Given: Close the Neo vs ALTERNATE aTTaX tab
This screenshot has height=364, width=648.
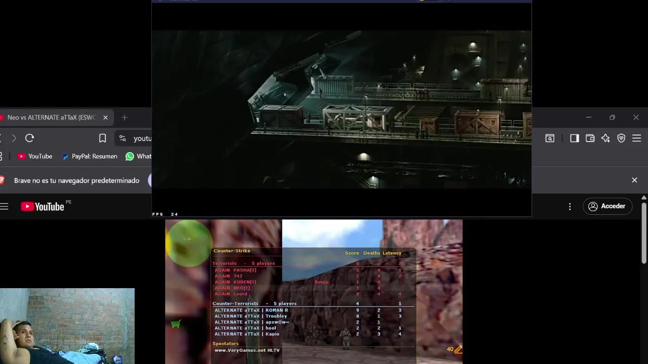Looking at the screenshot, I should point(105,117).
